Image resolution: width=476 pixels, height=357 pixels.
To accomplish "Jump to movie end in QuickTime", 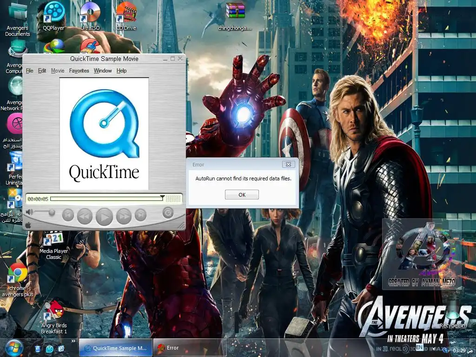I will pyautogui.click(x=140, y=215).
